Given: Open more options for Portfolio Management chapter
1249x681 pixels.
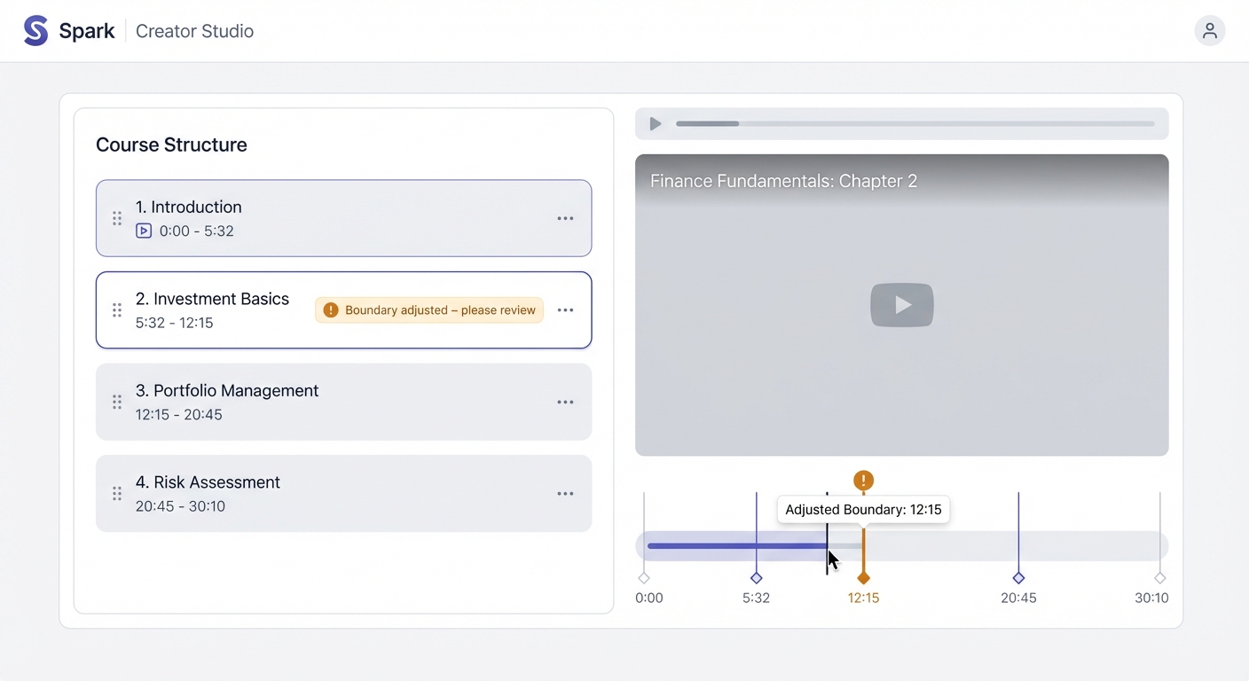Looking at the screenshot, I should 565,402.
